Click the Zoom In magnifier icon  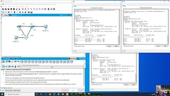[x=34, y=9]
